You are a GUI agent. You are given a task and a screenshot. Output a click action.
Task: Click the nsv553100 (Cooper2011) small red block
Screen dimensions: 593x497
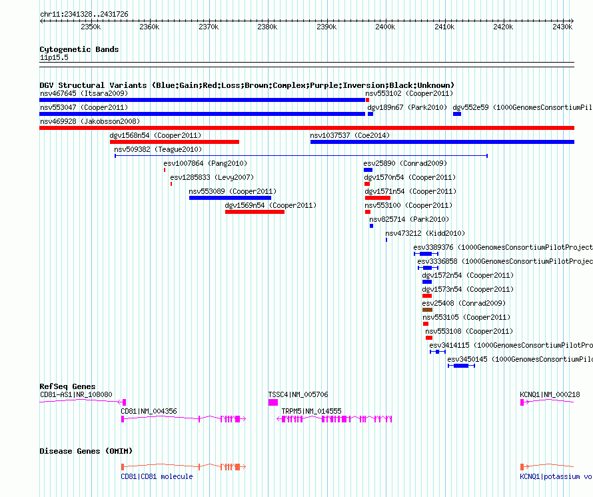click(368, 212)
